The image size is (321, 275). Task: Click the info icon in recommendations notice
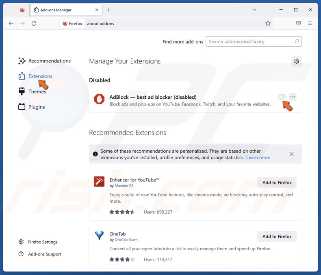pyautogui.click(x=95, y=154)
